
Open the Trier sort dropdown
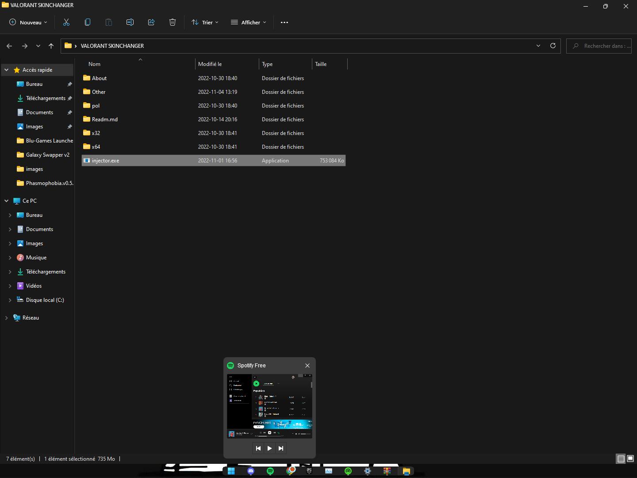[x=205, y=22]
